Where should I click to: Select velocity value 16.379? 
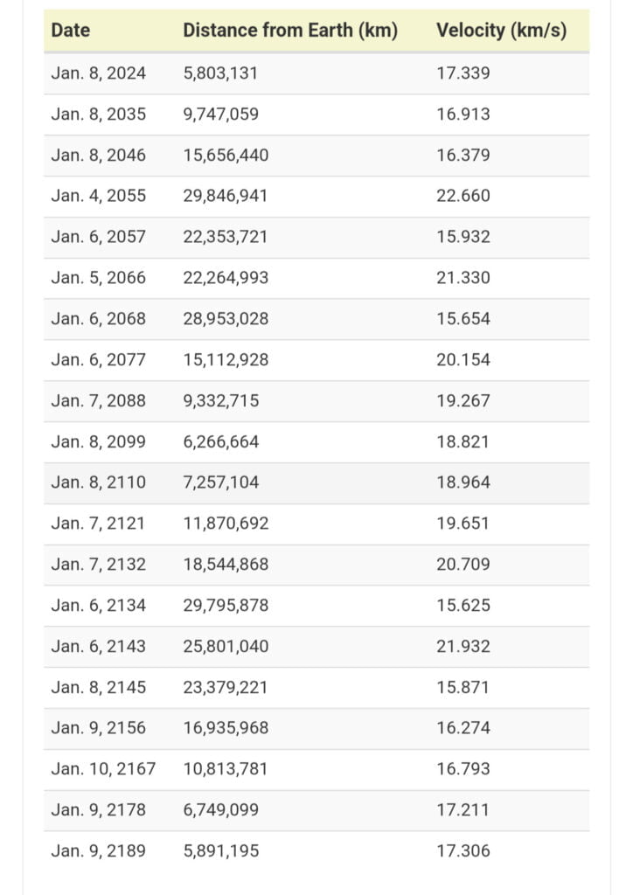(x=463, y=156)
